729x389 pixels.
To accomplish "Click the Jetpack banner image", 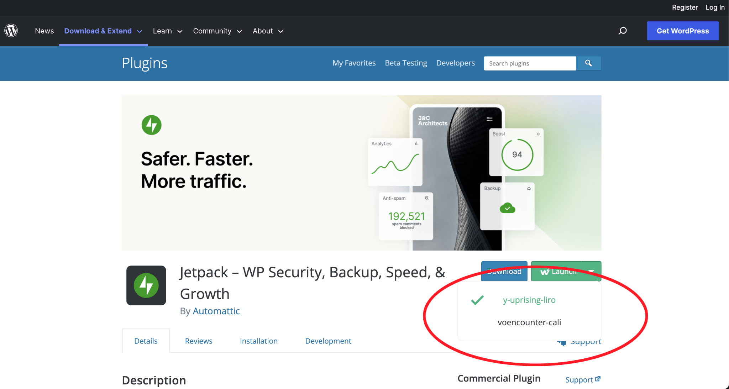I will 361,173.
